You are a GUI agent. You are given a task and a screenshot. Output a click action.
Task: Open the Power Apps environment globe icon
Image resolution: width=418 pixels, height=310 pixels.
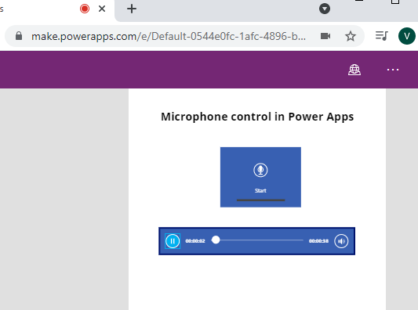(354, 70)
